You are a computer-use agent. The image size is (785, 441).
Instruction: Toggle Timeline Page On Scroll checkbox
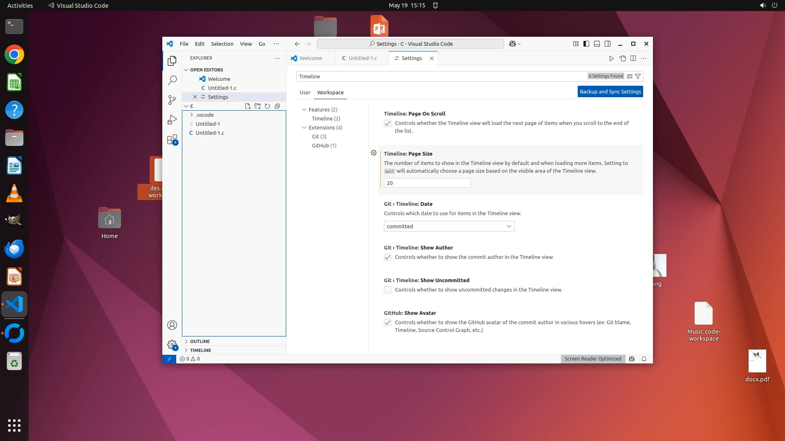(x=388, y=123)
